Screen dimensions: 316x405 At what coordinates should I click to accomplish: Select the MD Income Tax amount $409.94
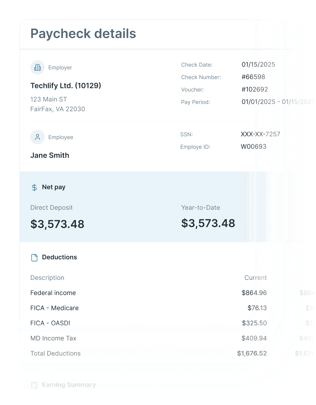coord(254,338)
